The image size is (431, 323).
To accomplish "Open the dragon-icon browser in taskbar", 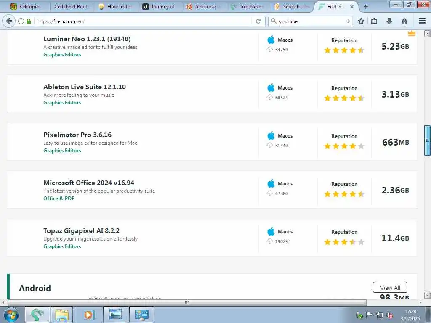I will pos(37,315).
